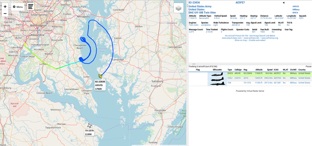Click transponder value ADS-B v2
Screen dimensions: 312x146
tap(236, 25)
